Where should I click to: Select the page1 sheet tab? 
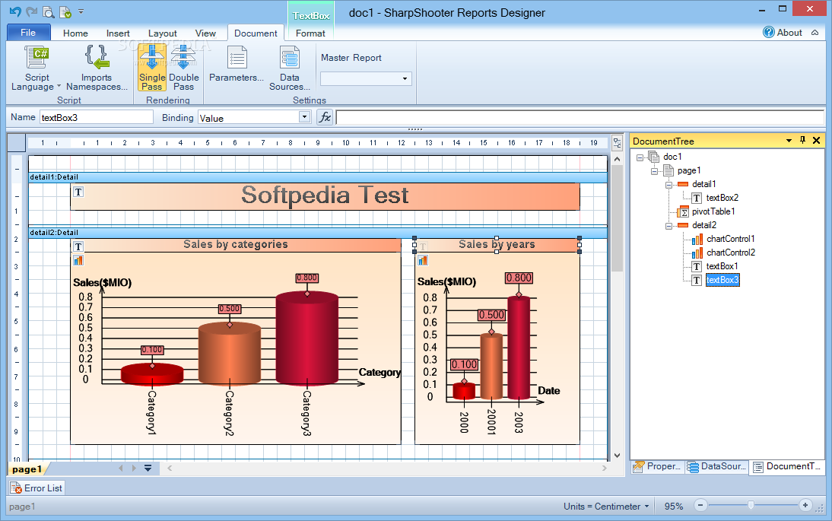[x=27, y=469]
